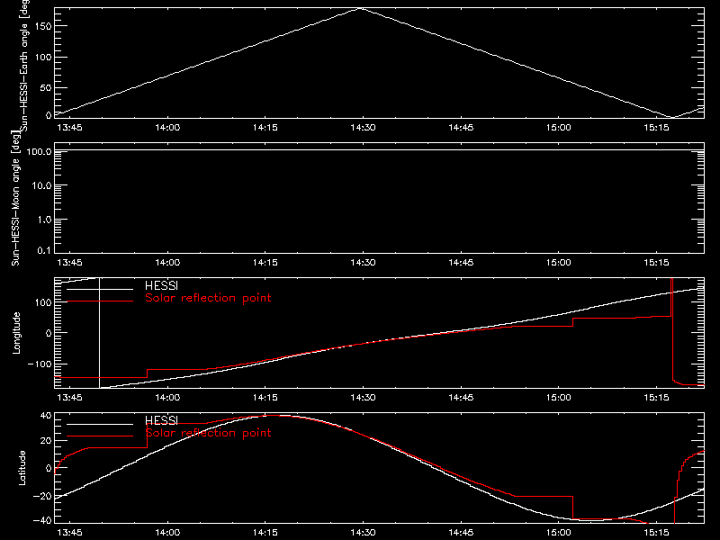Viewport: 720px width, 540px height.
Task: Click 14:30 time label under Earth angle plot
Action: coord(364,128)
